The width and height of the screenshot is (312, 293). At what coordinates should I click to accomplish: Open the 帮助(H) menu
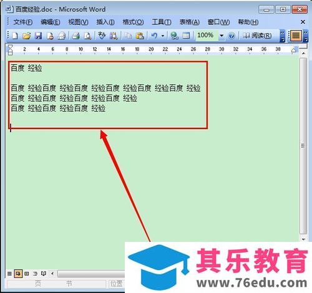tap(248, 22)
